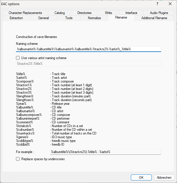The image size is (177, 183).
Task: Go to the Write tab
Action: pos(108,13)
